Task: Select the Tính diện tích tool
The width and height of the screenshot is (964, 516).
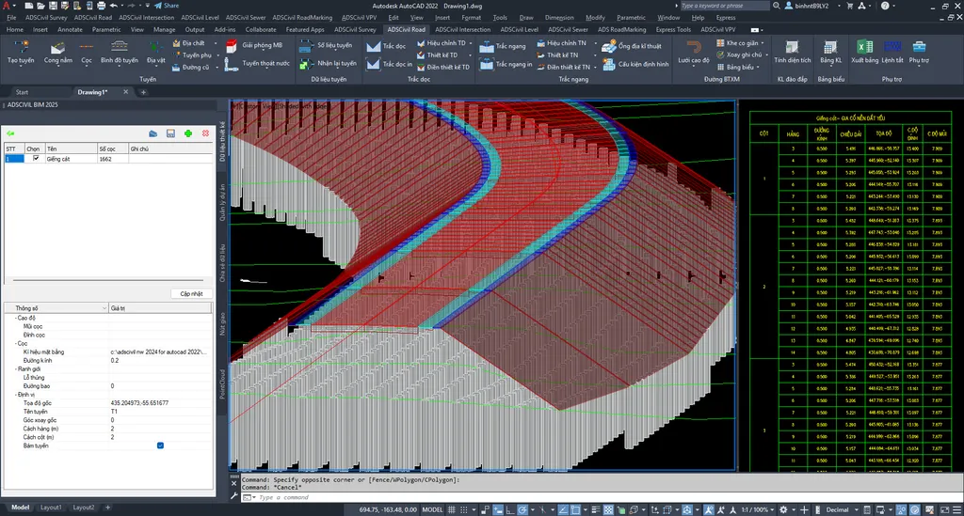Action: tap(792, 52)
